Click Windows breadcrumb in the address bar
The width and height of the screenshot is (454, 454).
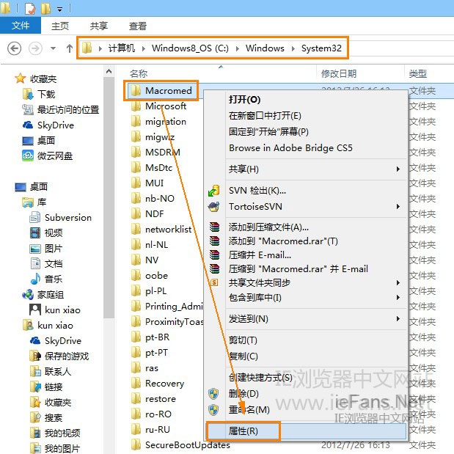[265, 48]
